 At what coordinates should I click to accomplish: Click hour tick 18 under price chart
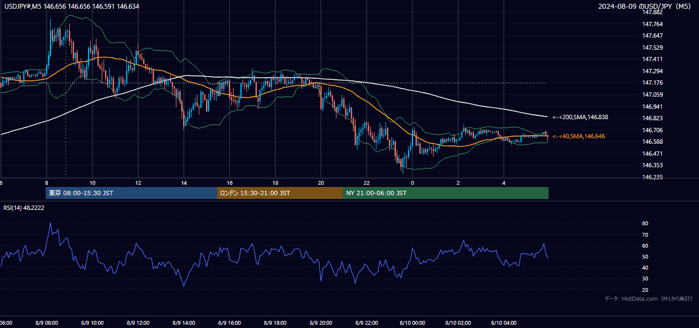(x=275, y=183)
